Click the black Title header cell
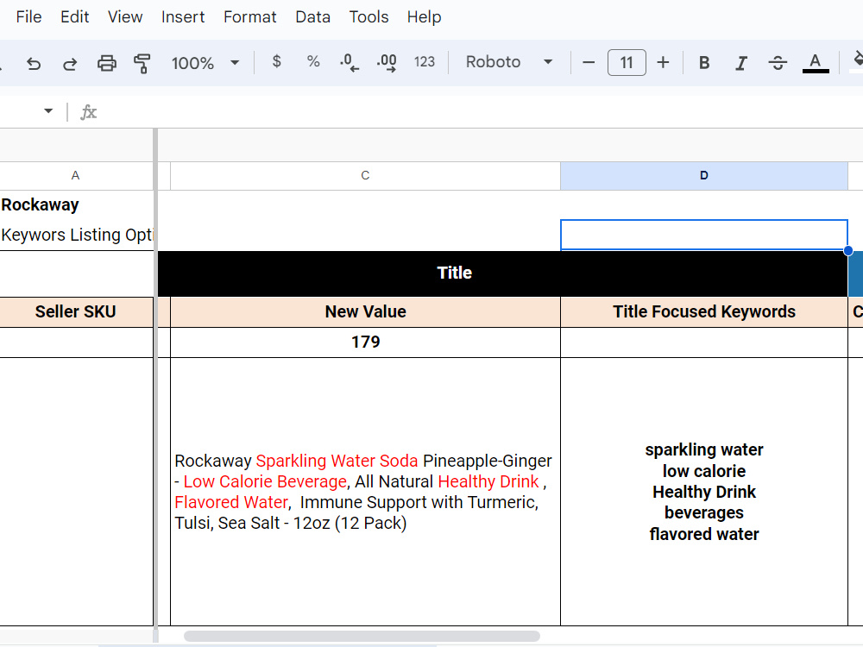 [x=502, y=273]
